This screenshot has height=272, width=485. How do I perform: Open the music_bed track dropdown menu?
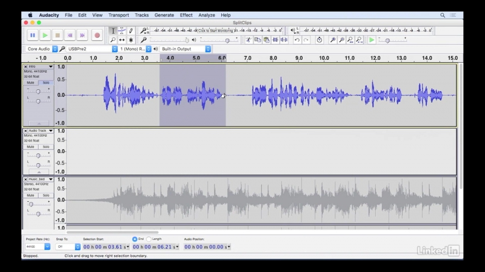pos(51,179)
